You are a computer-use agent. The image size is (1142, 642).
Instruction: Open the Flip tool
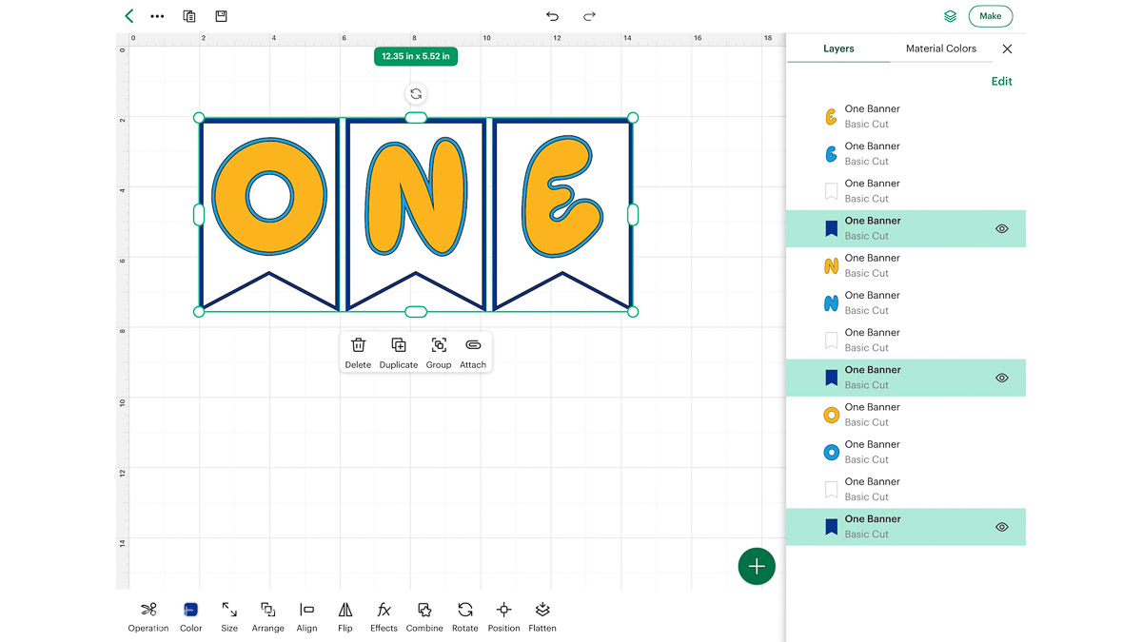345,615
